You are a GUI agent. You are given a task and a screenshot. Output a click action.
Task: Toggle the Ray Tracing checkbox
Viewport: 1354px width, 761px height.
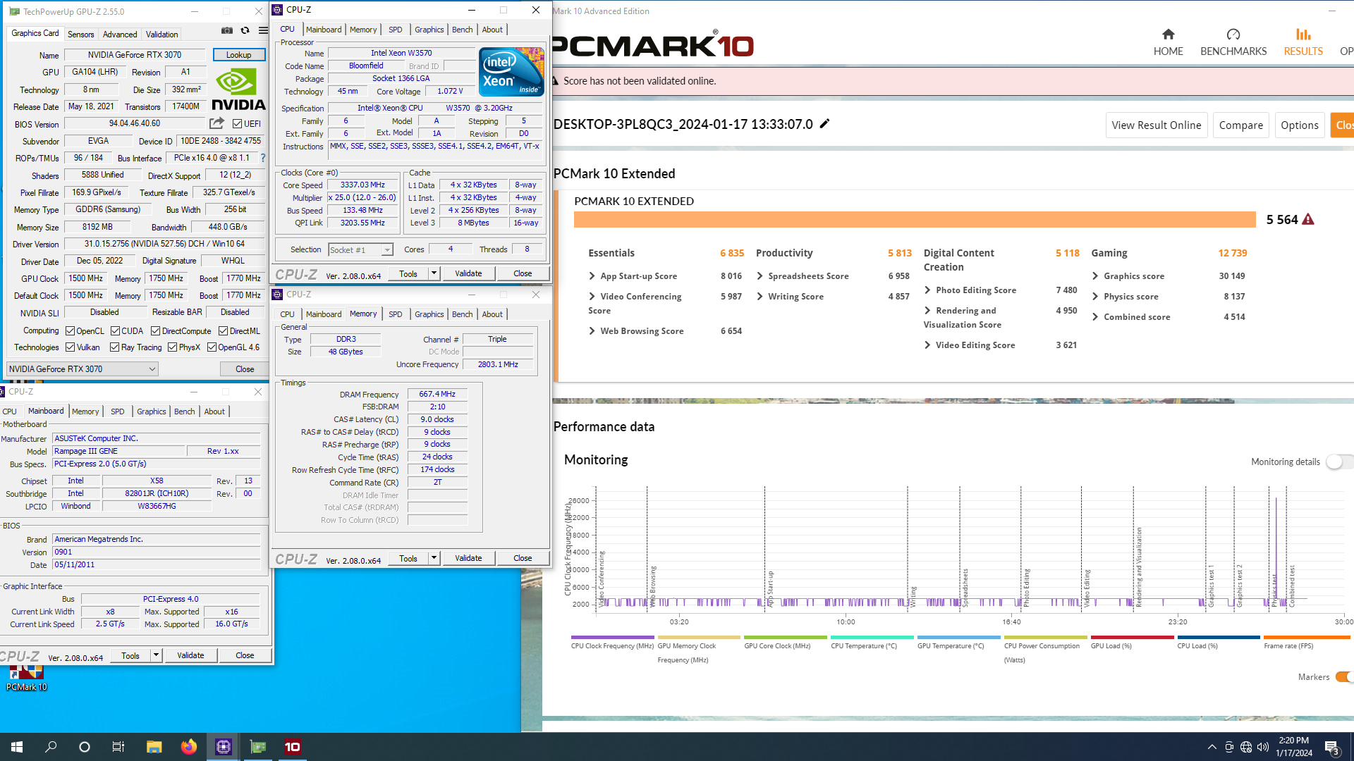click(x=114, y=347)
